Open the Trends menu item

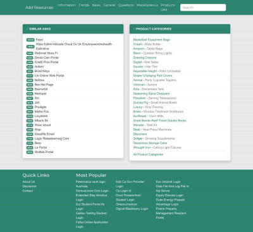tap(84, 5)
